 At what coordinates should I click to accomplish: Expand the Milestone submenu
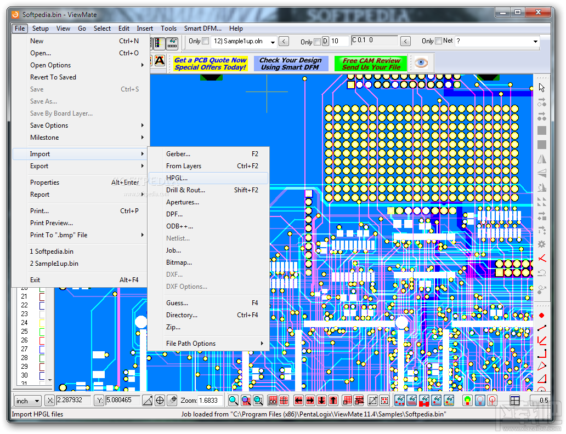[x=81, y=138]
